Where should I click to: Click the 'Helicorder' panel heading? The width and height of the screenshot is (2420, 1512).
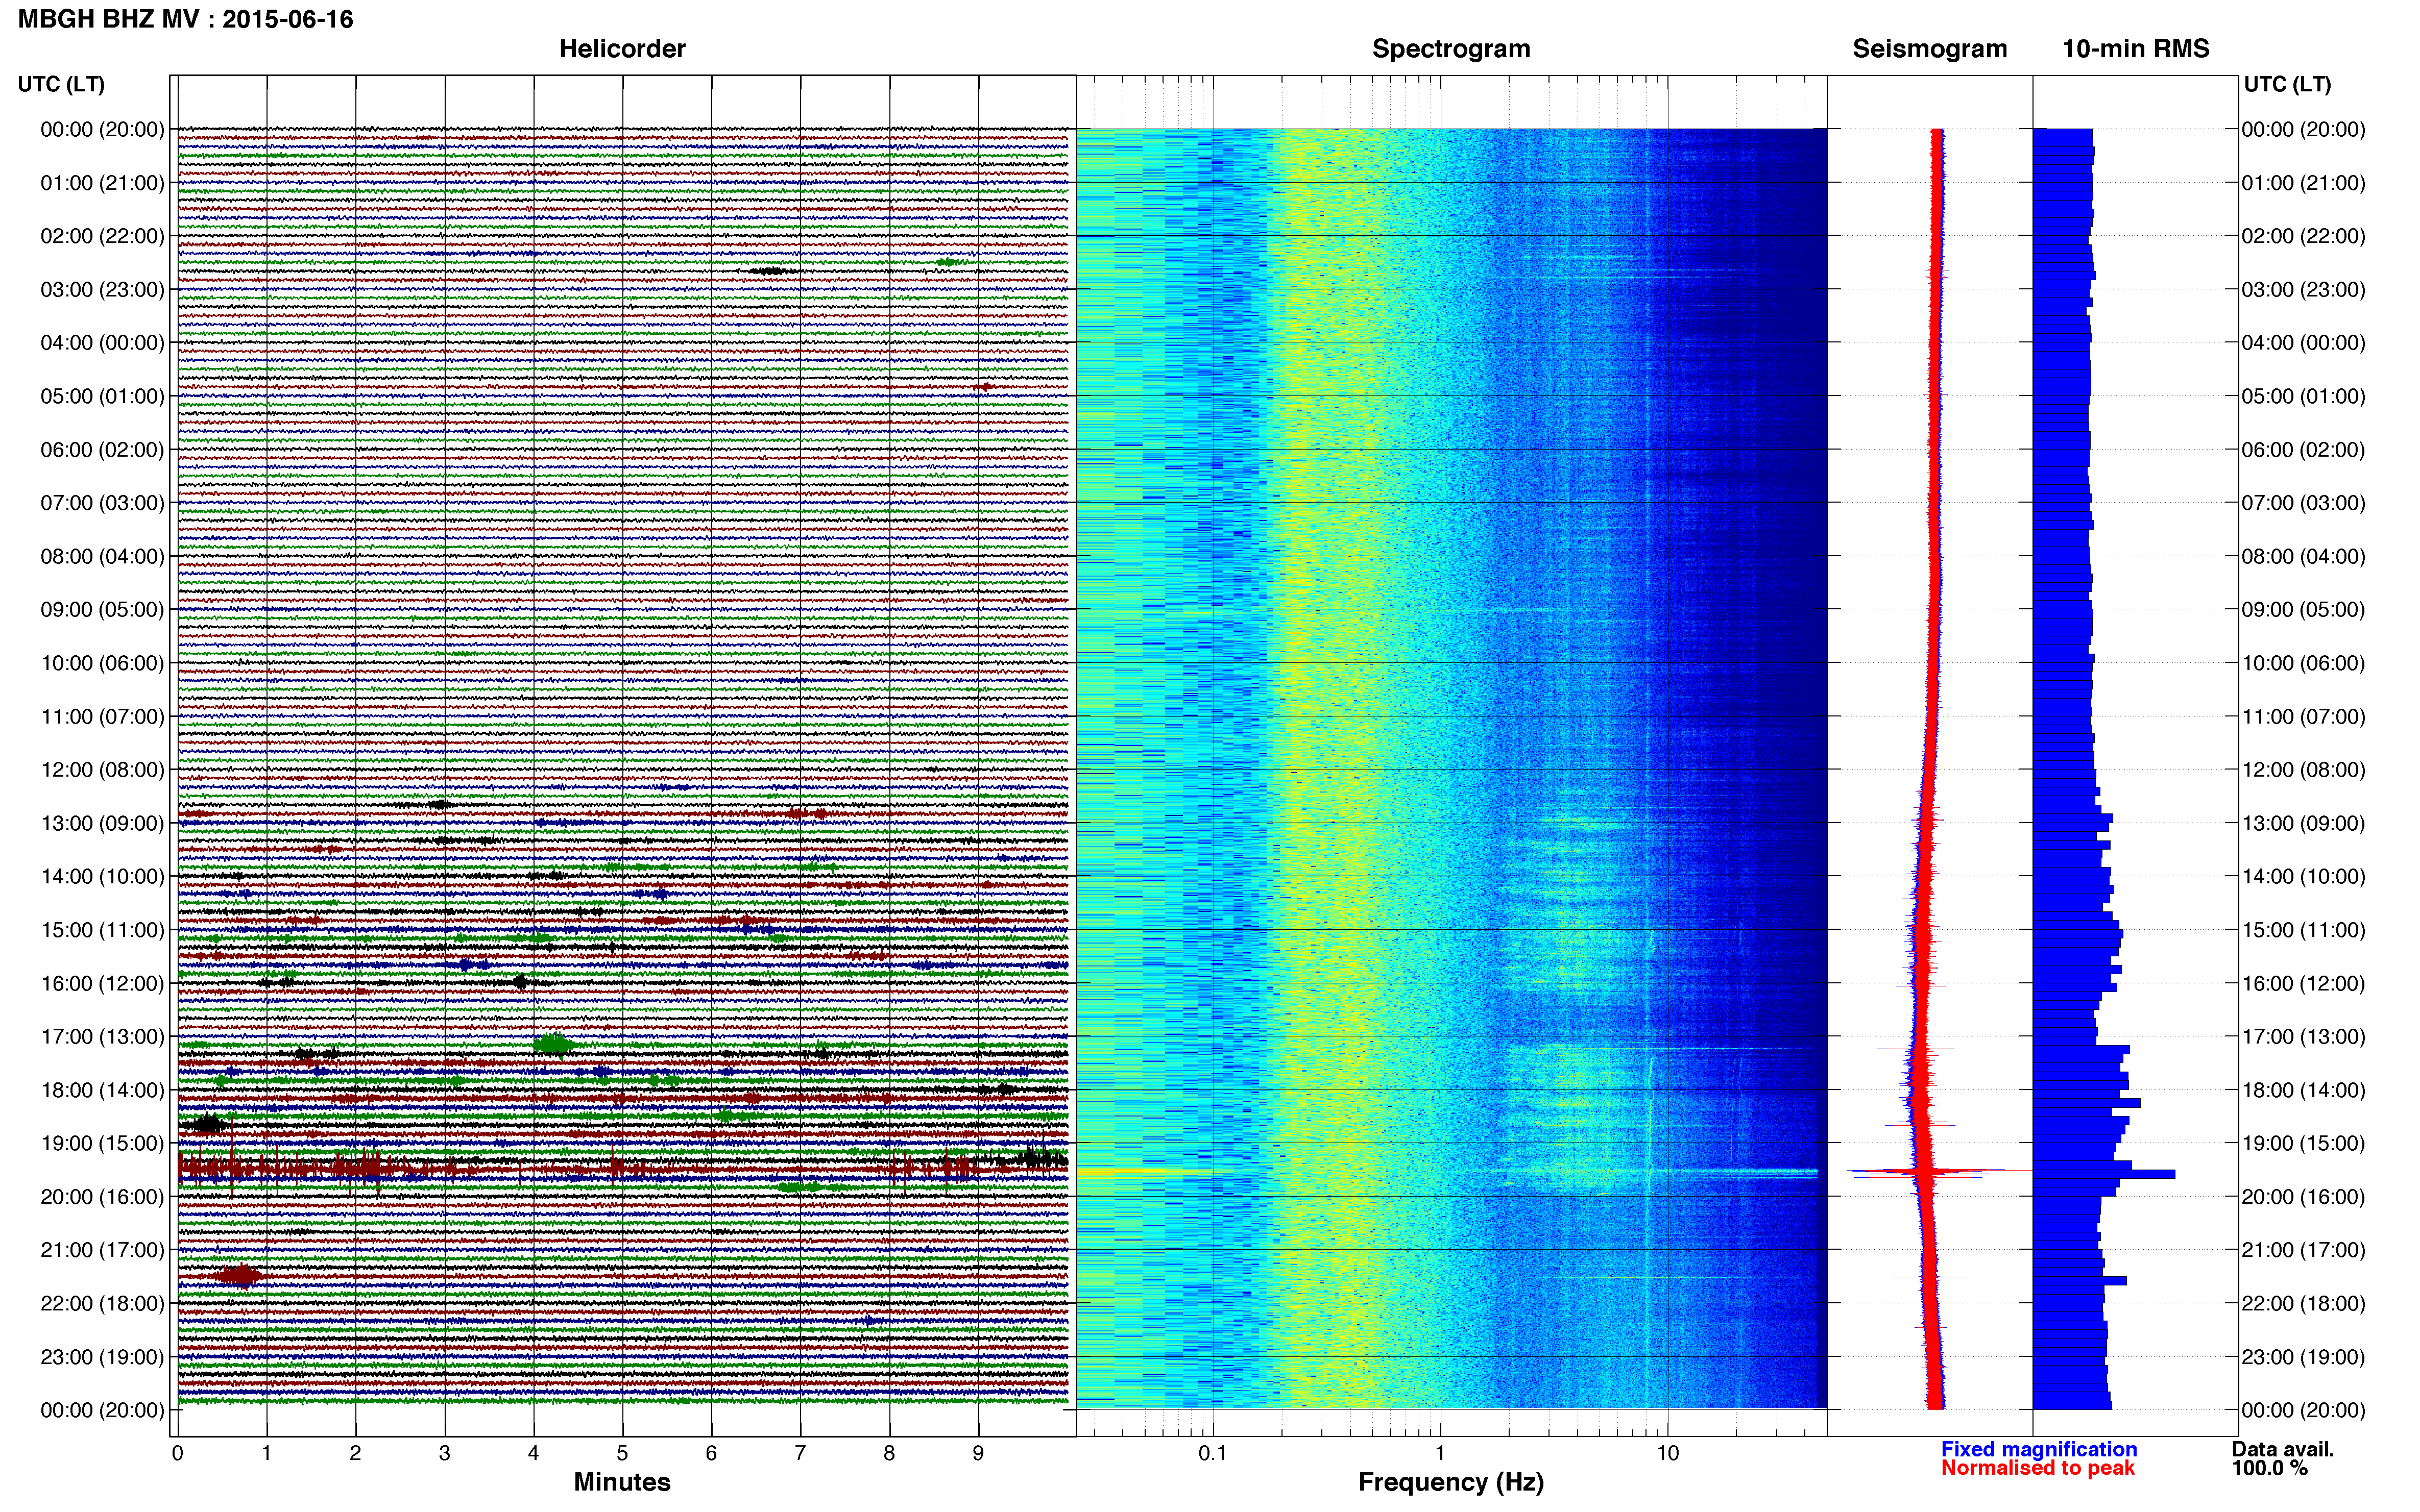[622, 49]
